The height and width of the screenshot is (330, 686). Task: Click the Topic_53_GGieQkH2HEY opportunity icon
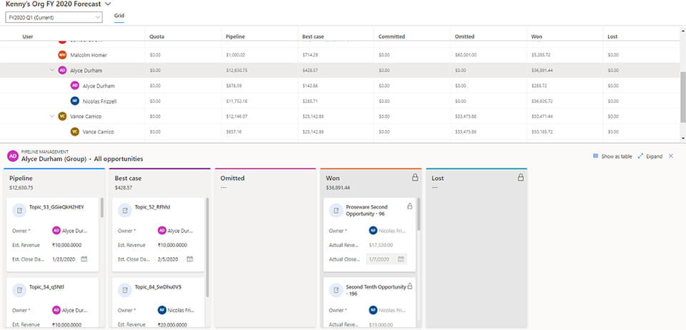click(19, 211)
